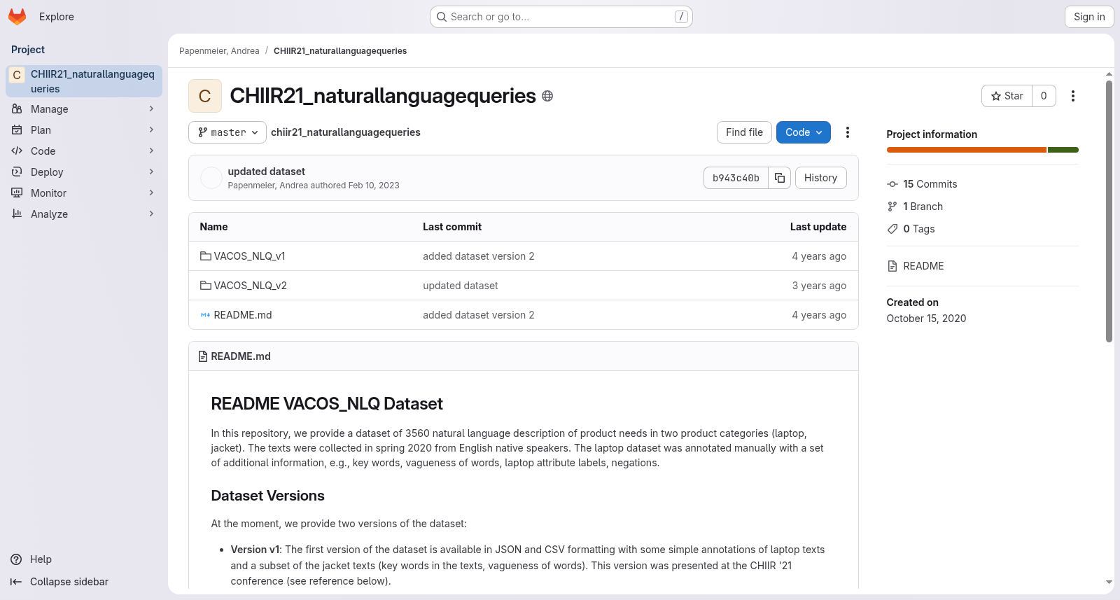
Task: View the commit History
Action: pyautogui.click(x=820, y=178)
